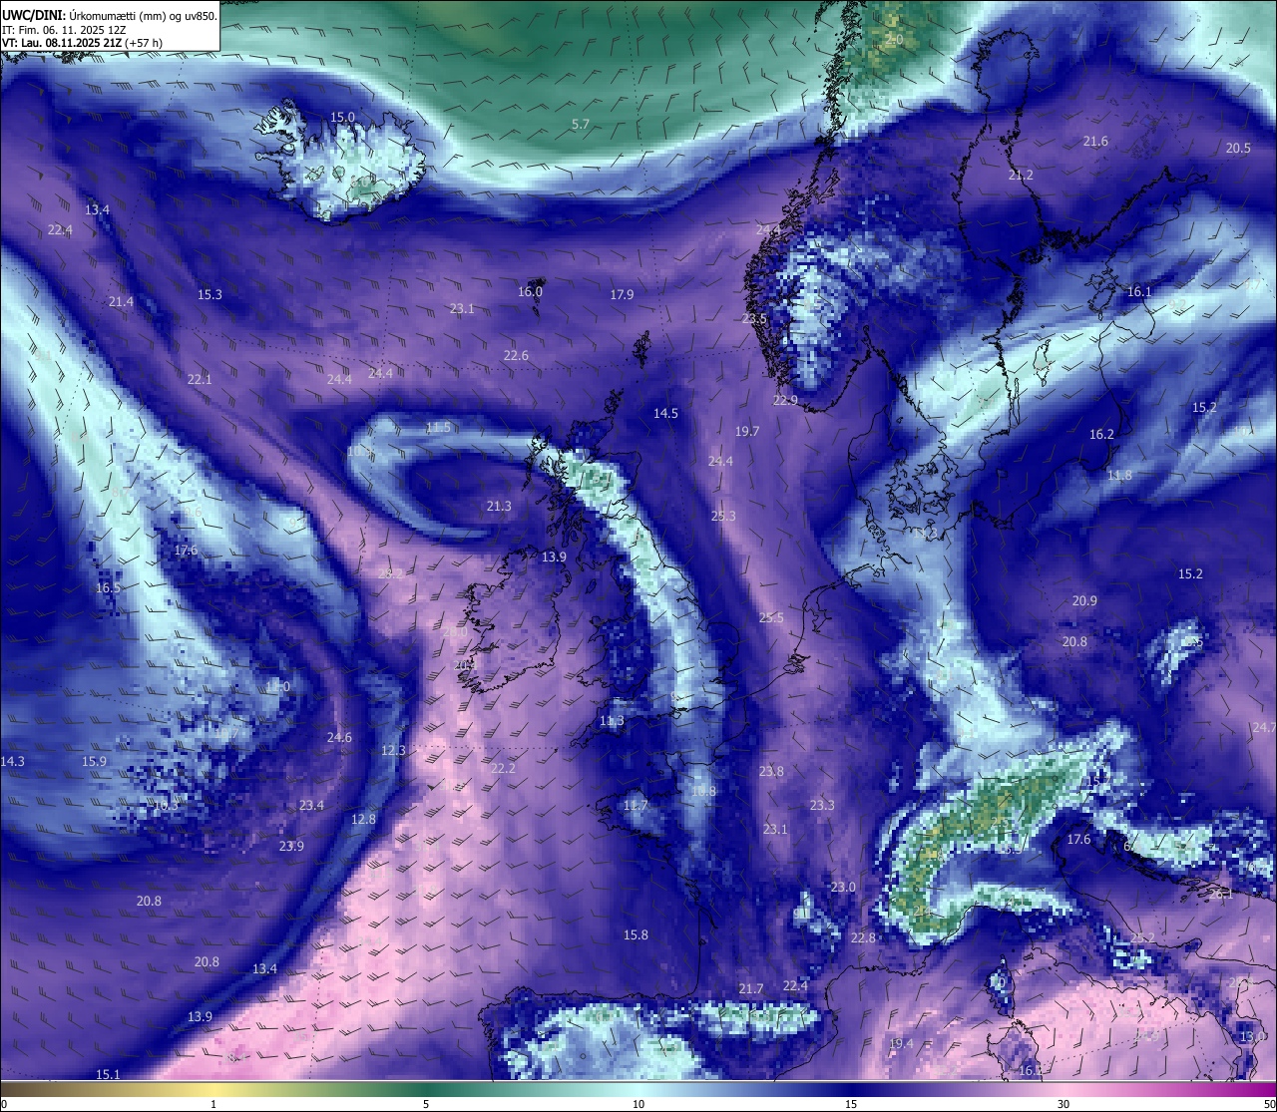Click the 16.5 value label
The image size is (1277, 1112).
[108, 587]
